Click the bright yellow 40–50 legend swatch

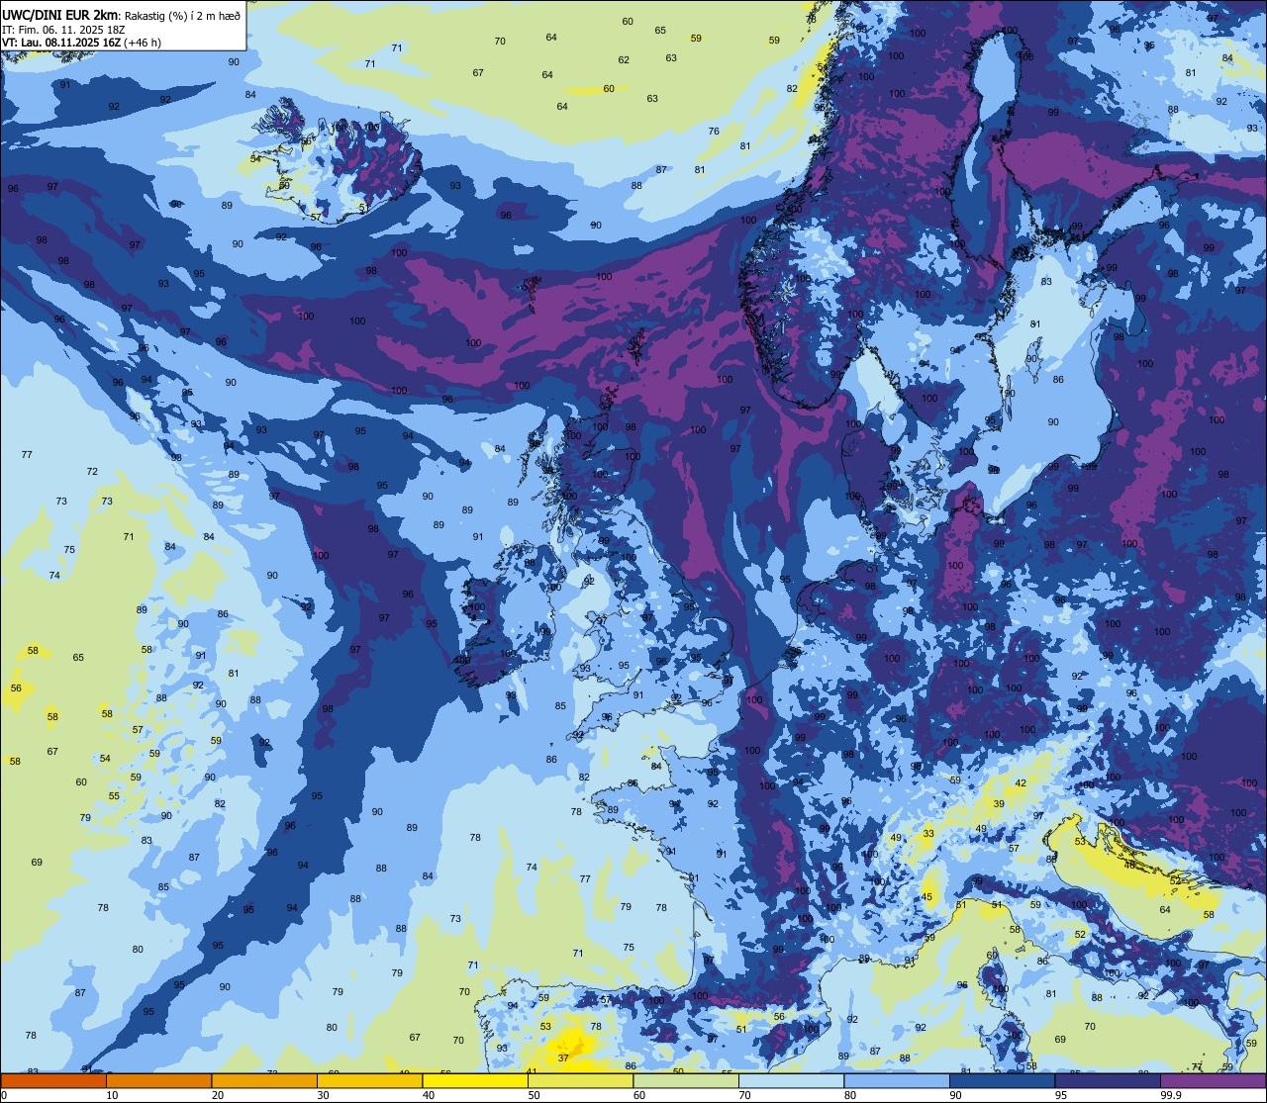(474, 1080)
